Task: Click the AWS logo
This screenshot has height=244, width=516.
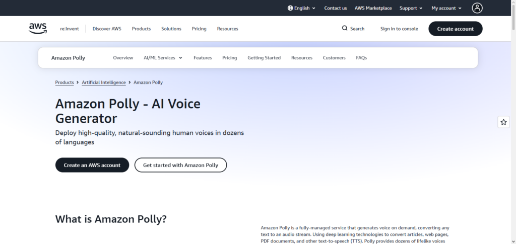Action: 37,29
